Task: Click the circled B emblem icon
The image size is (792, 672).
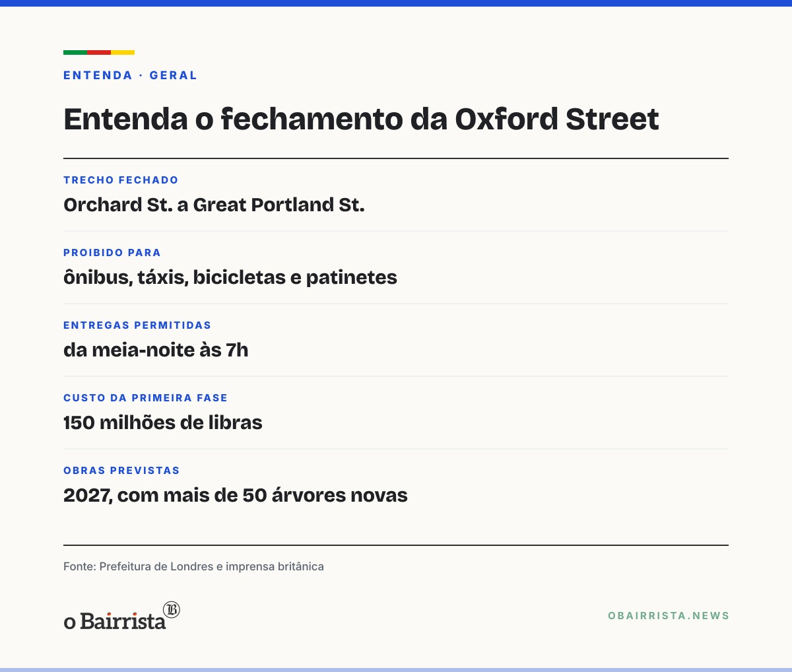Action: click(x=172, y=609)
